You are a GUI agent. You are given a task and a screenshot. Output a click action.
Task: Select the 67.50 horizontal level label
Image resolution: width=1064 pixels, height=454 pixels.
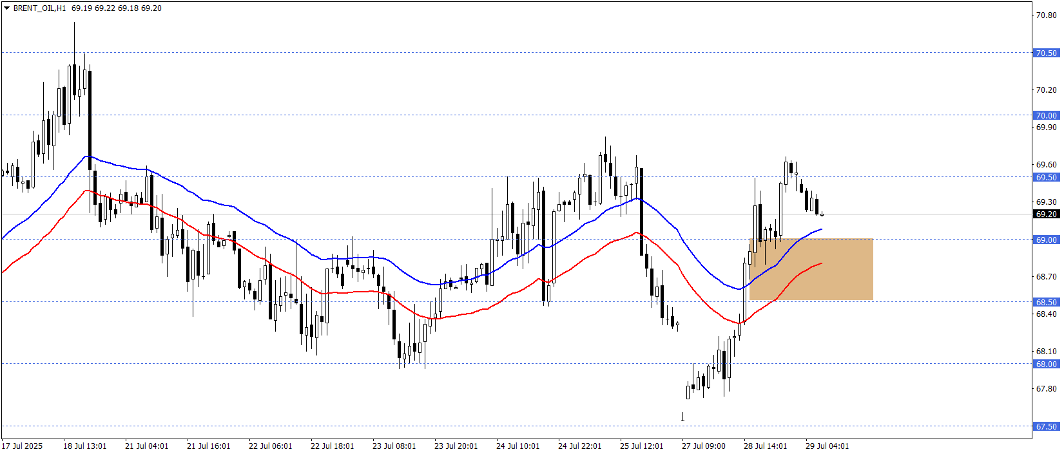click(x=1046, y=426)
